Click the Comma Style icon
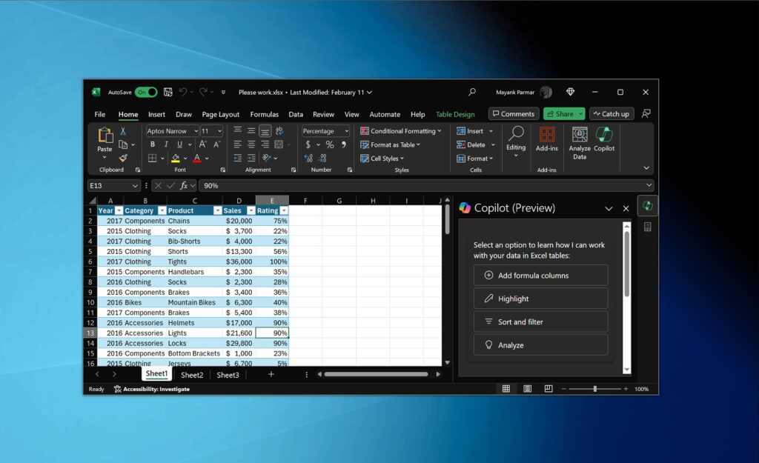The height and width of the screenshot is (463, 759). 345,144
